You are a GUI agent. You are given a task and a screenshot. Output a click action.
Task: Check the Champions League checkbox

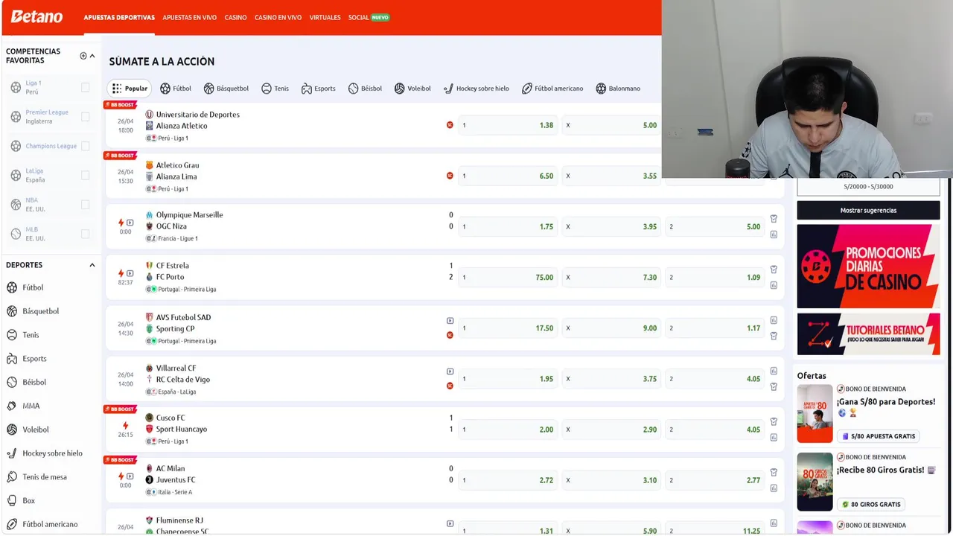pos(85,146)
